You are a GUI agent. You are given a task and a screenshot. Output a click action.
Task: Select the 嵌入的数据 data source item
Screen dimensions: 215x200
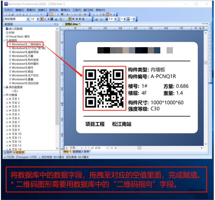14,29
